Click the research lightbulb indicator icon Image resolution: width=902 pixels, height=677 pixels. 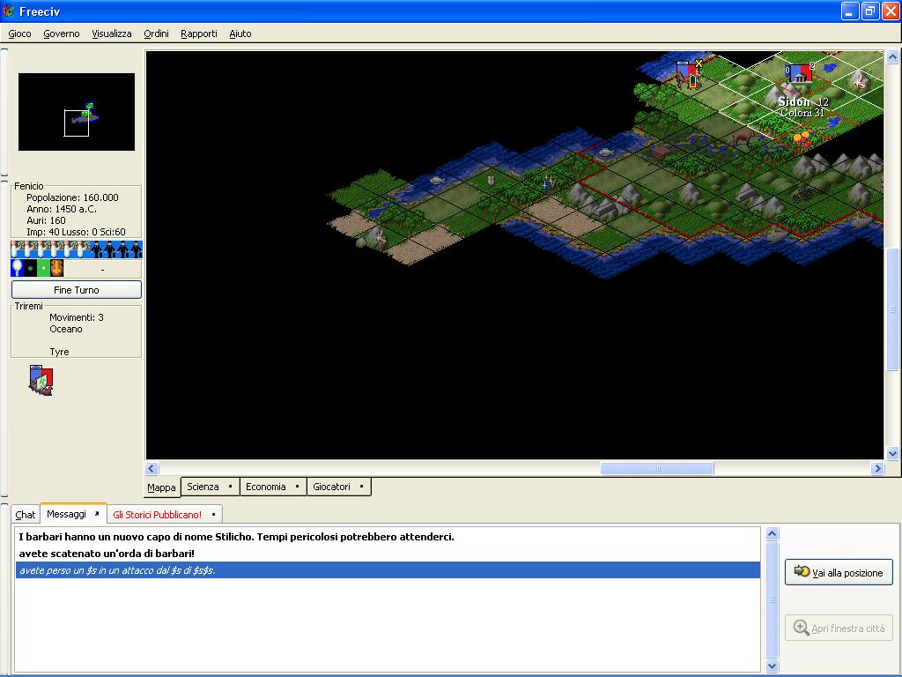click(17, 268)
